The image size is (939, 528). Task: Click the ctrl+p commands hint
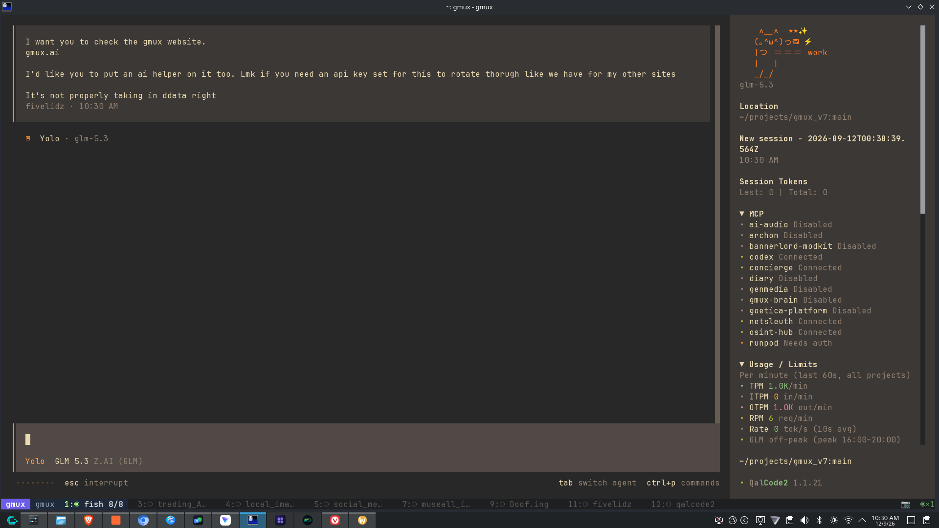683,483
